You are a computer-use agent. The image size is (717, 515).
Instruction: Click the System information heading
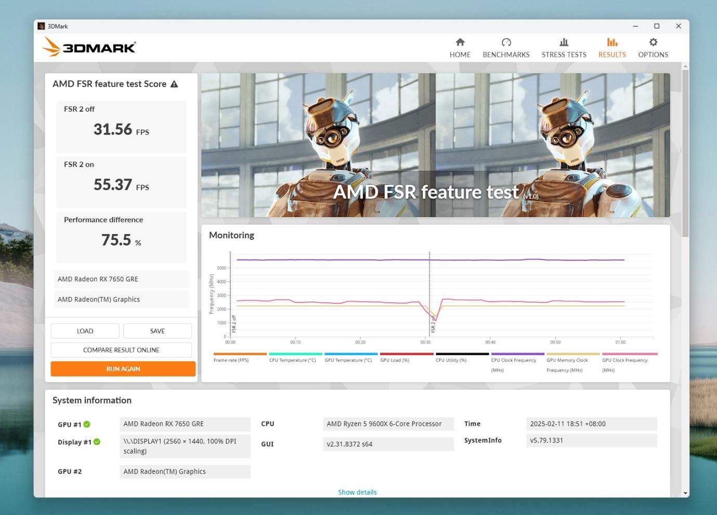(x=92, y=400)
